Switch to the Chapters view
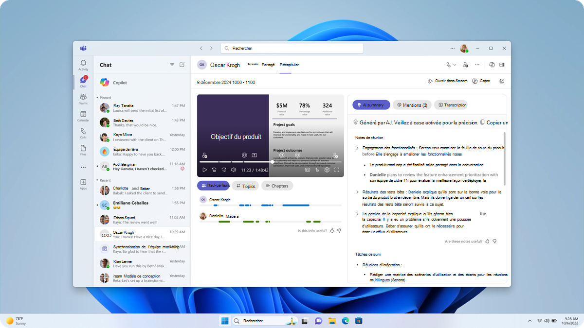The image size is (584, 328). pos(277,186)
